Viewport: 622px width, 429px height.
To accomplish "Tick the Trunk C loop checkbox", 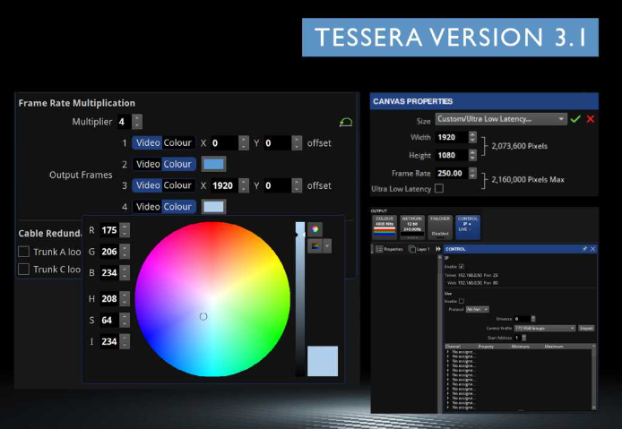I will [24, 269].
